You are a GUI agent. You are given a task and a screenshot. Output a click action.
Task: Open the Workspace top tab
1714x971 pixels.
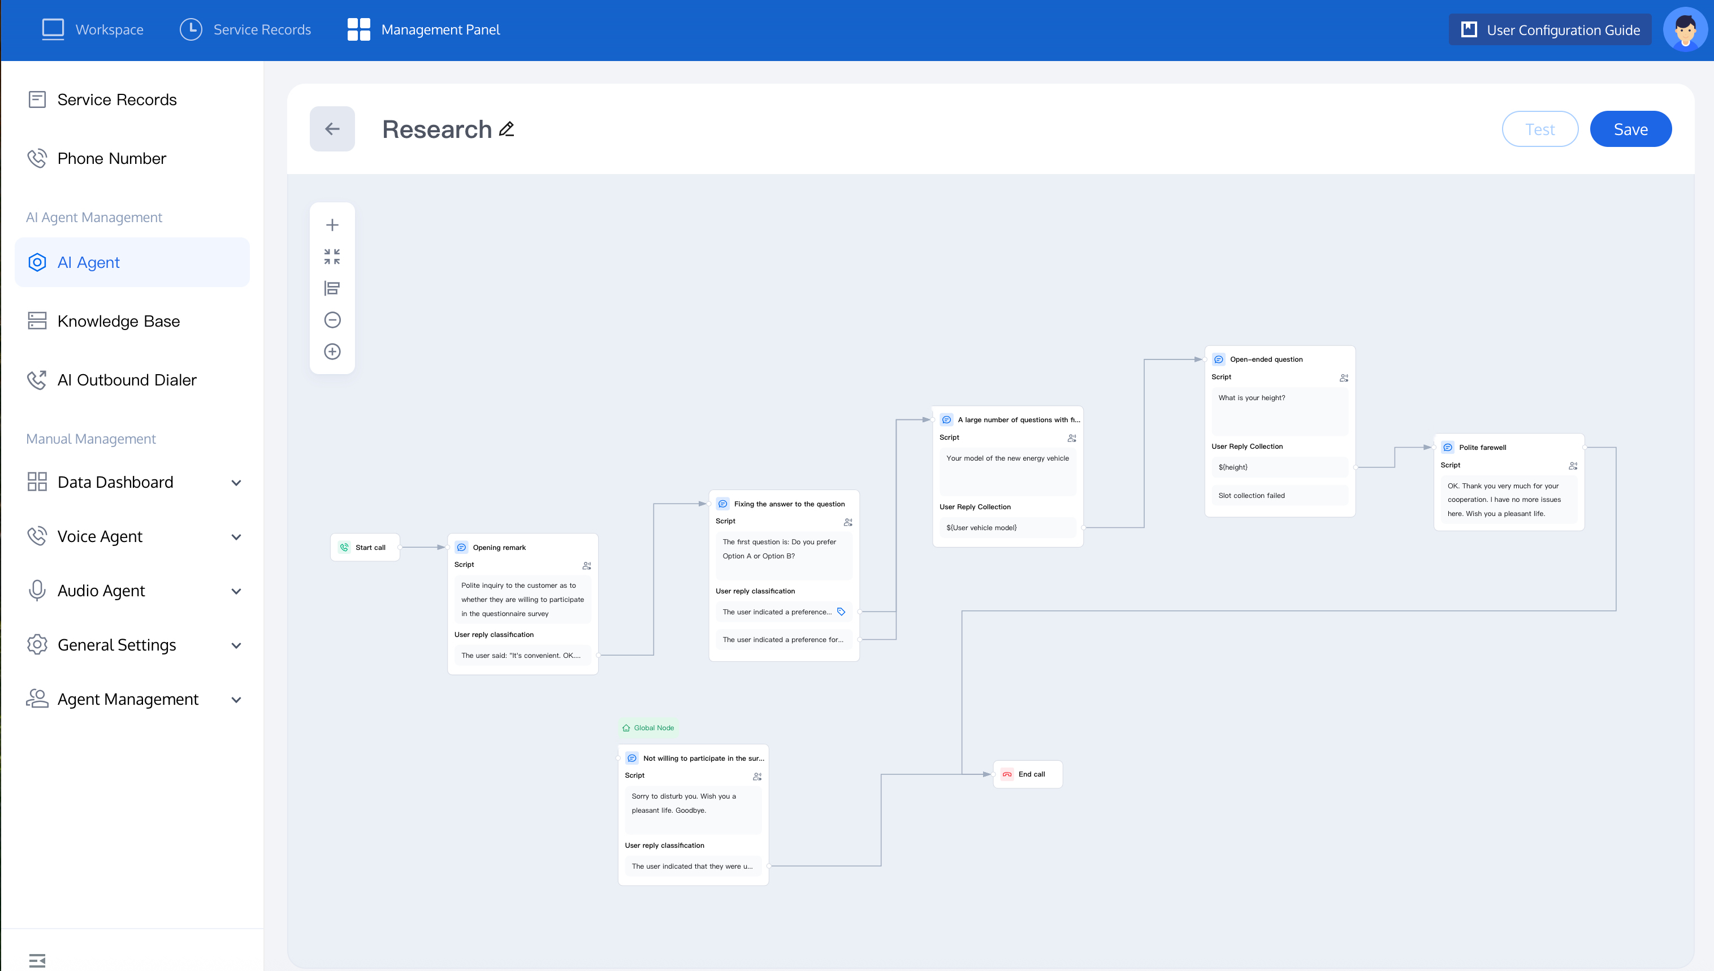pyautogui.click(x=93, y=29)
